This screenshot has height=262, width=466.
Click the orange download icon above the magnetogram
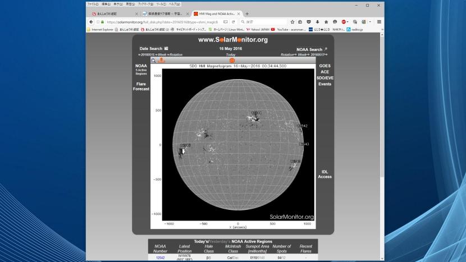161,60
